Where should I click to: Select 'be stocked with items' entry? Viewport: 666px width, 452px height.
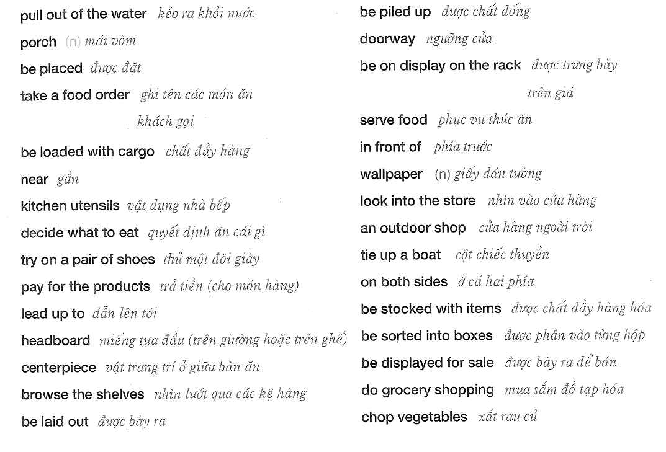[x=431, y=309]
